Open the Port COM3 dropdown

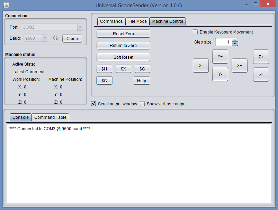[x=52, y=27]
